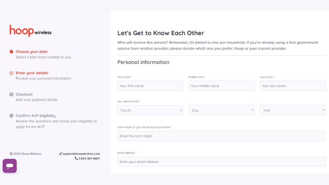Open the Year dropdown
Viewport: 329px width, 185px height.
tap(293, 110)
